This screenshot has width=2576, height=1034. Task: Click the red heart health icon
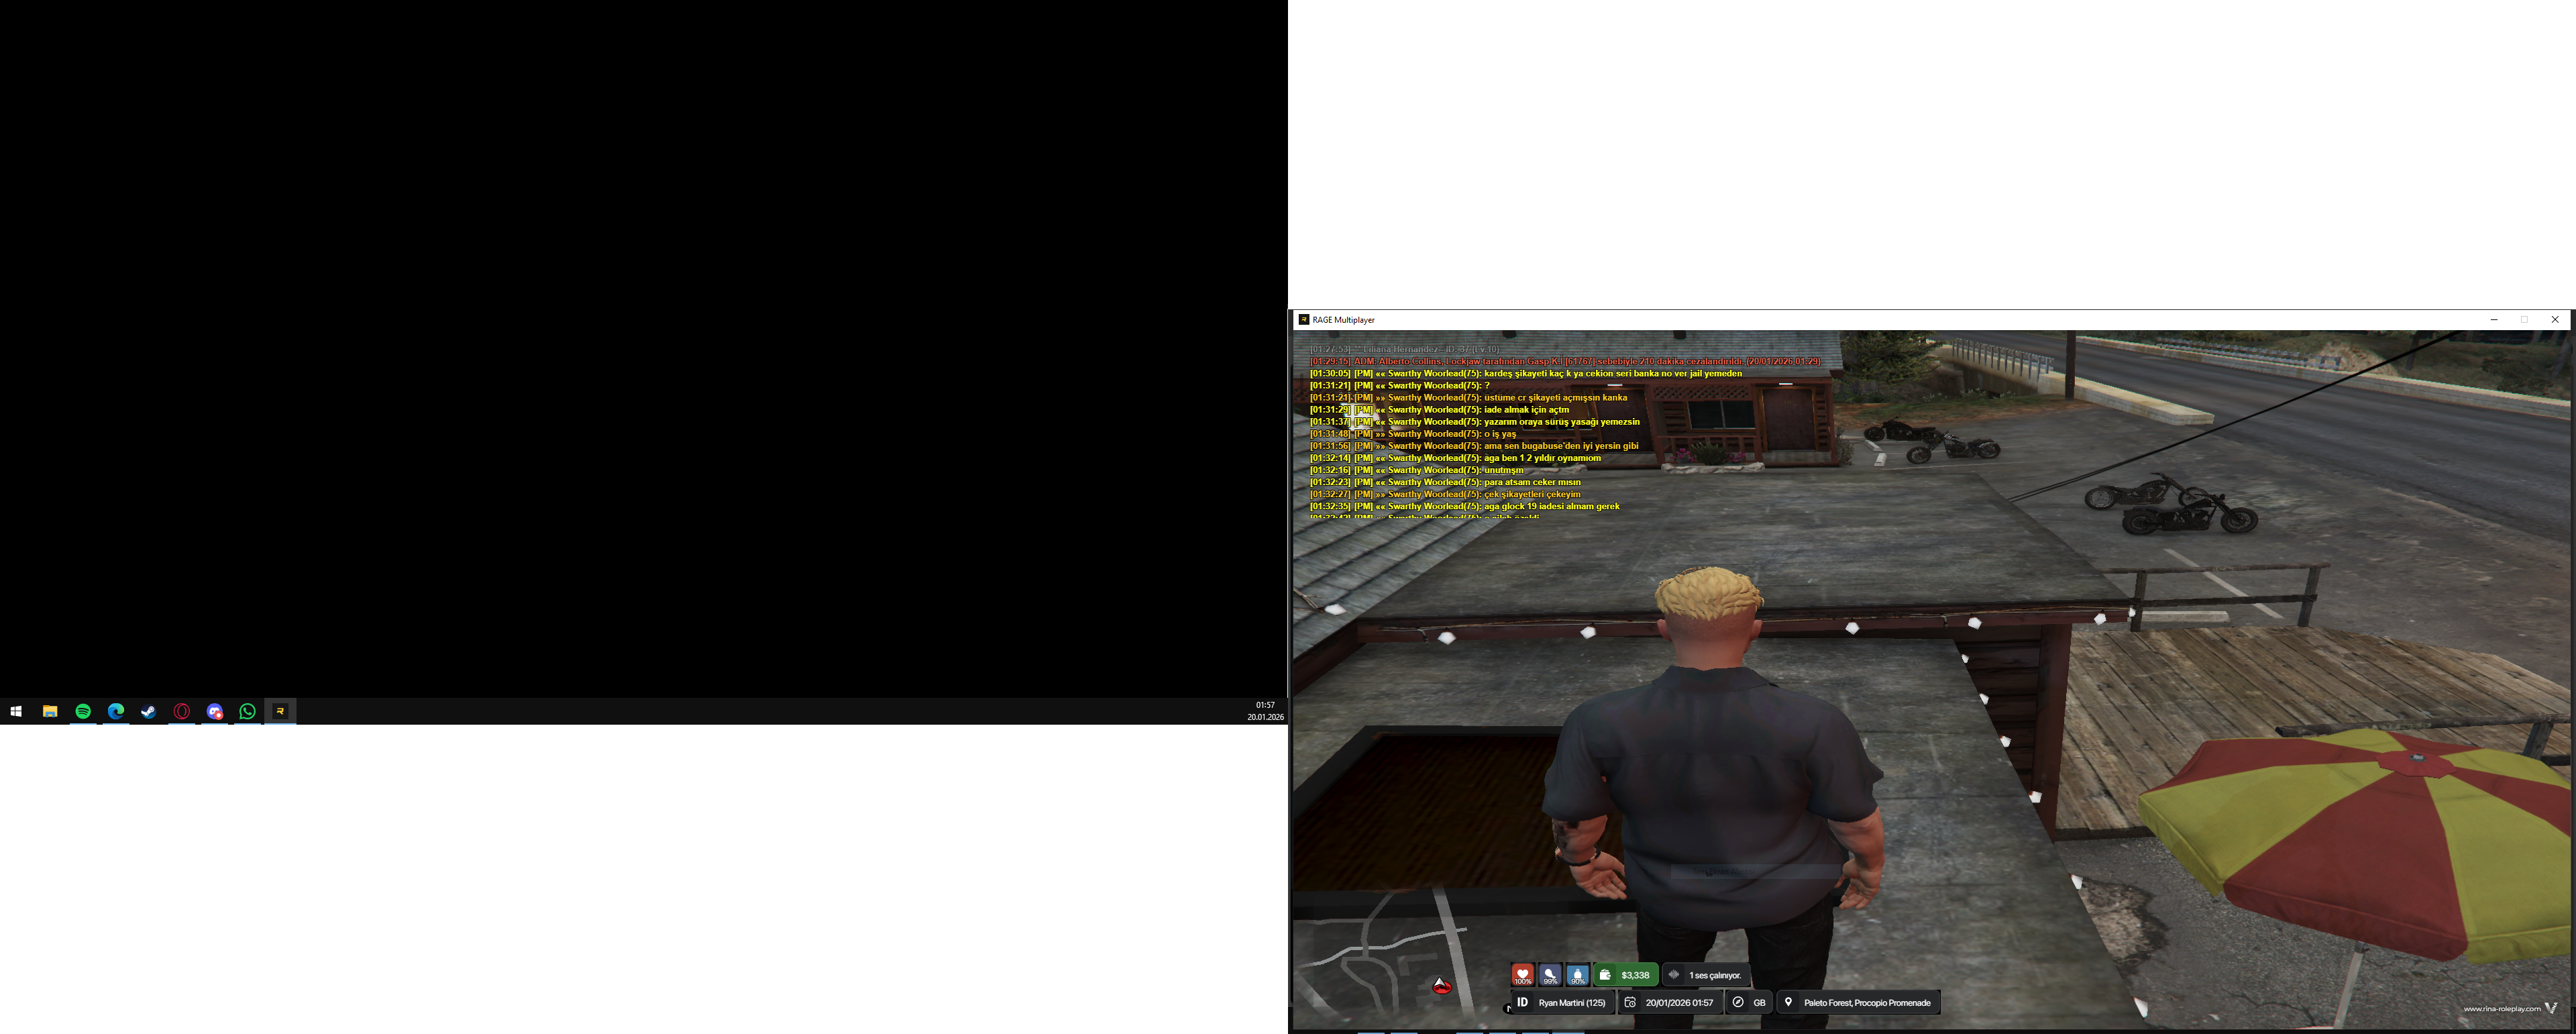pos(1522,974)
